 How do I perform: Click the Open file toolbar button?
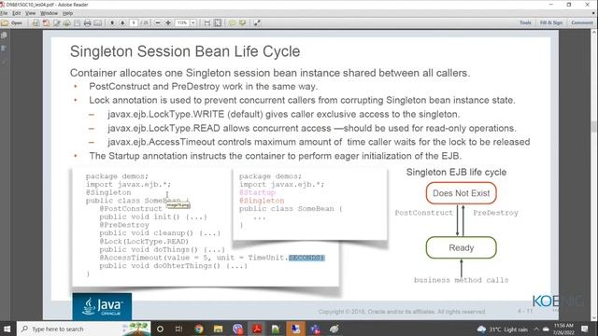[12, 23]
